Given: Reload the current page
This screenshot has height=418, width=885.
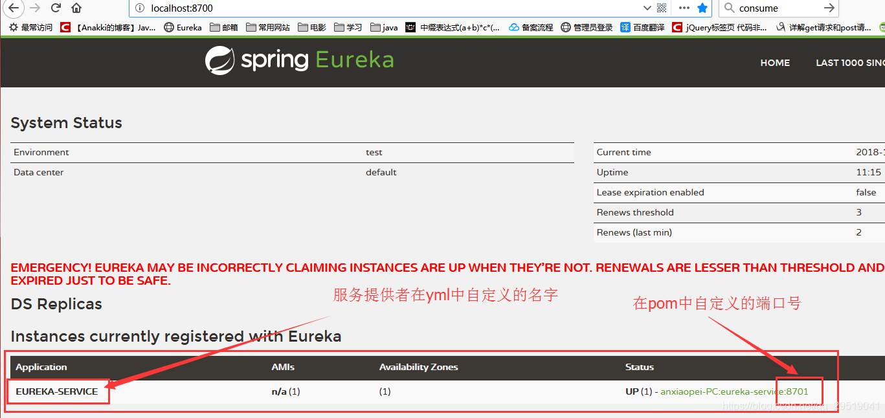Looking at the screenshot, I should [x=56, y=8].
